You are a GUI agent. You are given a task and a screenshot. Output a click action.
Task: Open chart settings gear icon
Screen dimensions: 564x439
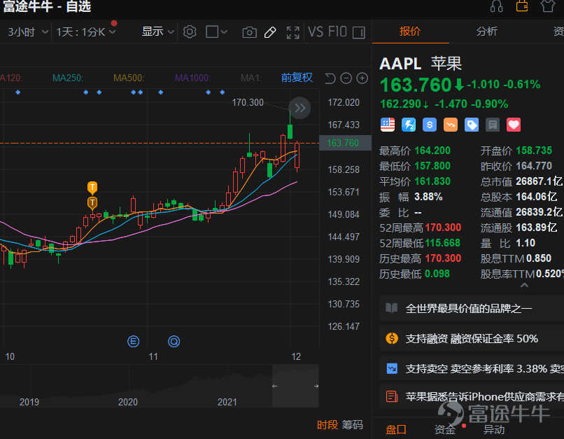pyautogui.click(x=190, y=32)
